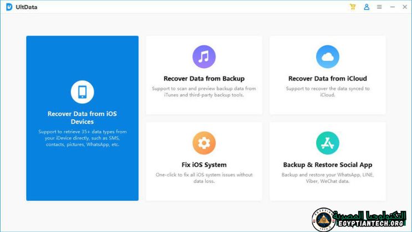This screenshot has width=412, height=232.
Task: Click the UltData logo icon
Action: pos(9,7)
